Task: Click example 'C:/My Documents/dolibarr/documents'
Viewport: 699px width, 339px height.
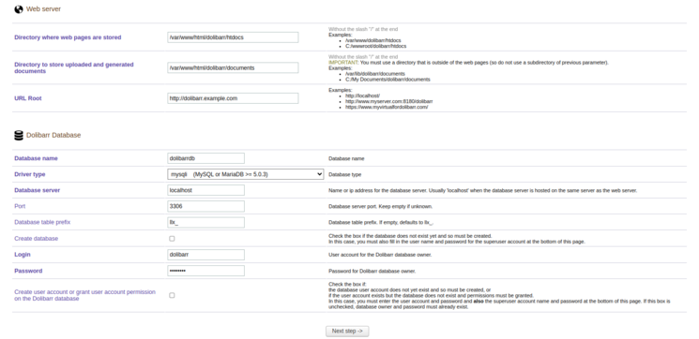Action: (387, 80)
